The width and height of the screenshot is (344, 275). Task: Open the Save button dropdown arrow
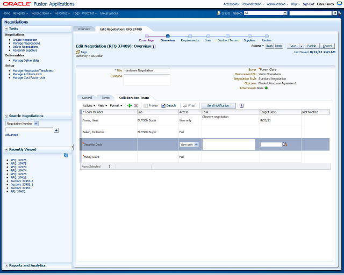(x=301, y=46)
